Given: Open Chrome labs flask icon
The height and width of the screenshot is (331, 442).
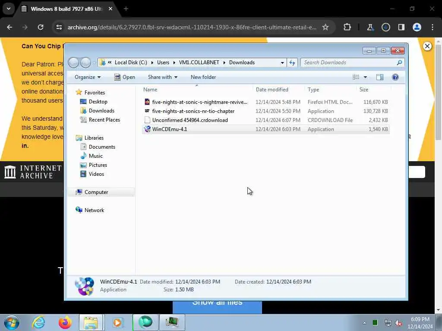Looking at the screenshot, I should tap(370, 27).
